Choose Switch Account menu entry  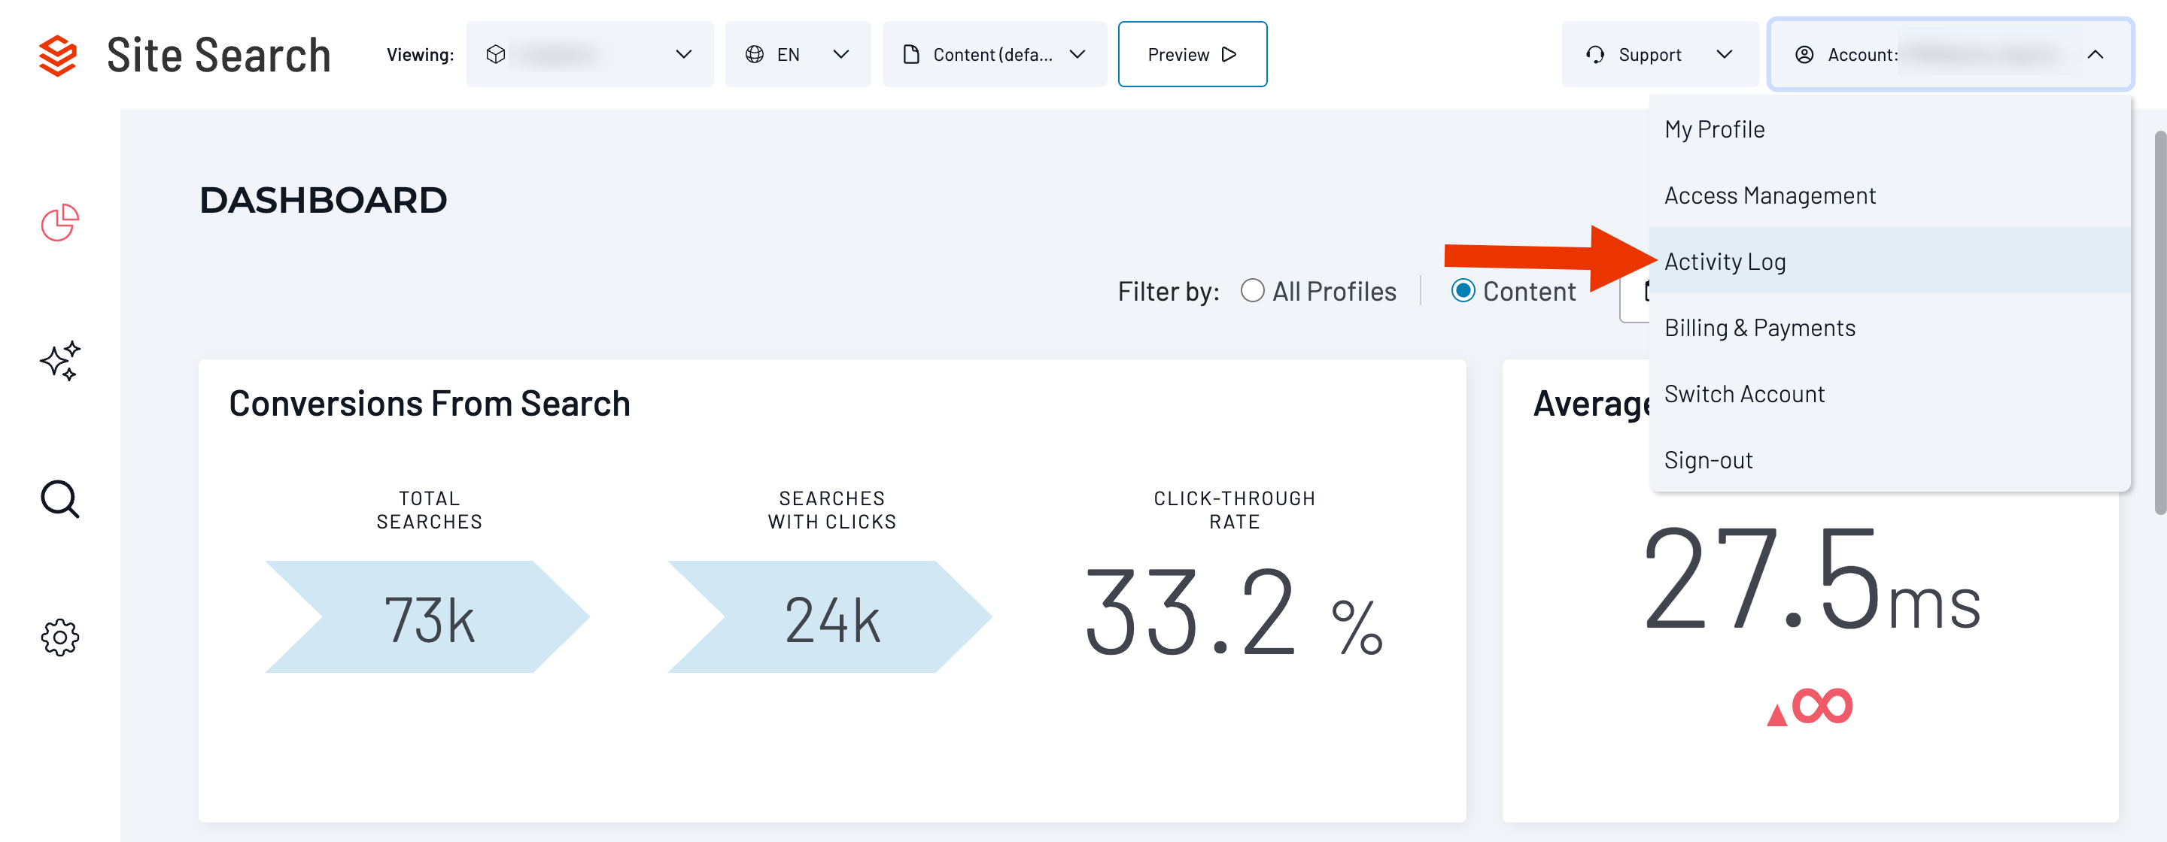pos(1889,394)
